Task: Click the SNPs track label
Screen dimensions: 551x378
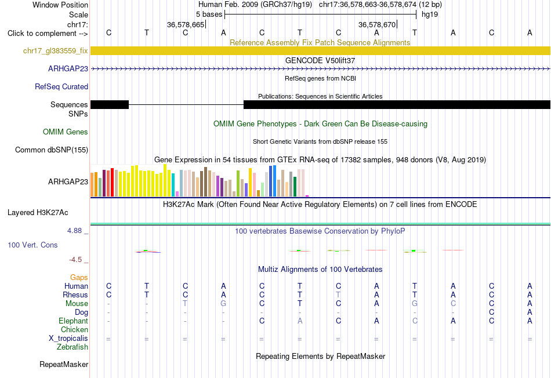Action: (x=78, y=114)
